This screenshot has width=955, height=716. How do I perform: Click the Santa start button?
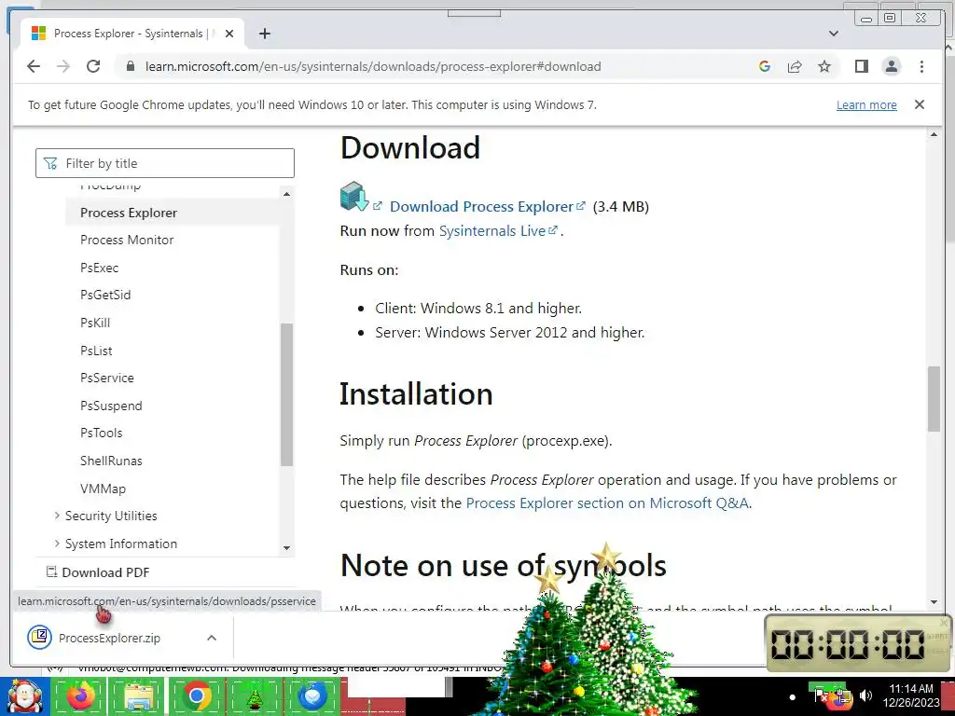(x=23, y=696)
